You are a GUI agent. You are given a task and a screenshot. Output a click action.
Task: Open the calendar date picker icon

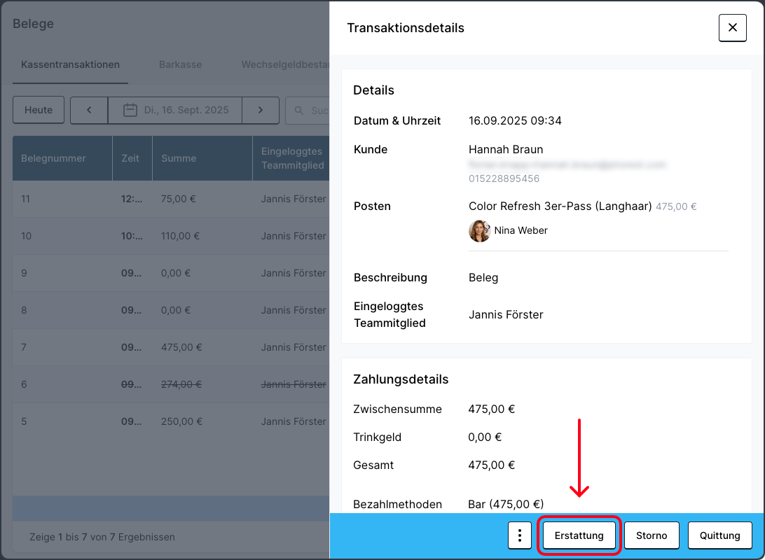click(x=130, y=111)
